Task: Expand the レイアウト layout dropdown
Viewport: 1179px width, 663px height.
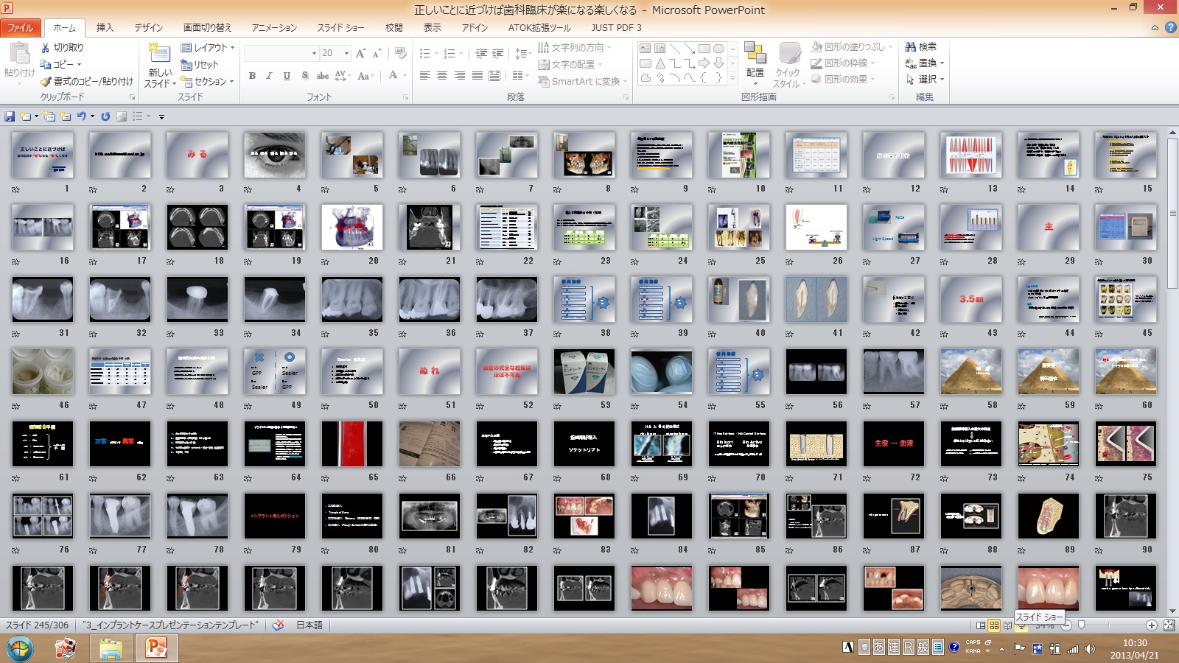Action: tap(208, 47)
